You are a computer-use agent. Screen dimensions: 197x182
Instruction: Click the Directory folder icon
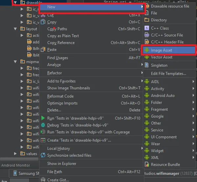(147, 20)
